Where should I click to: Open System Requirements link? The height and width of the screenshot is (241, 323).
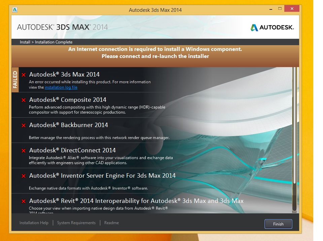[x=76, y=223]
